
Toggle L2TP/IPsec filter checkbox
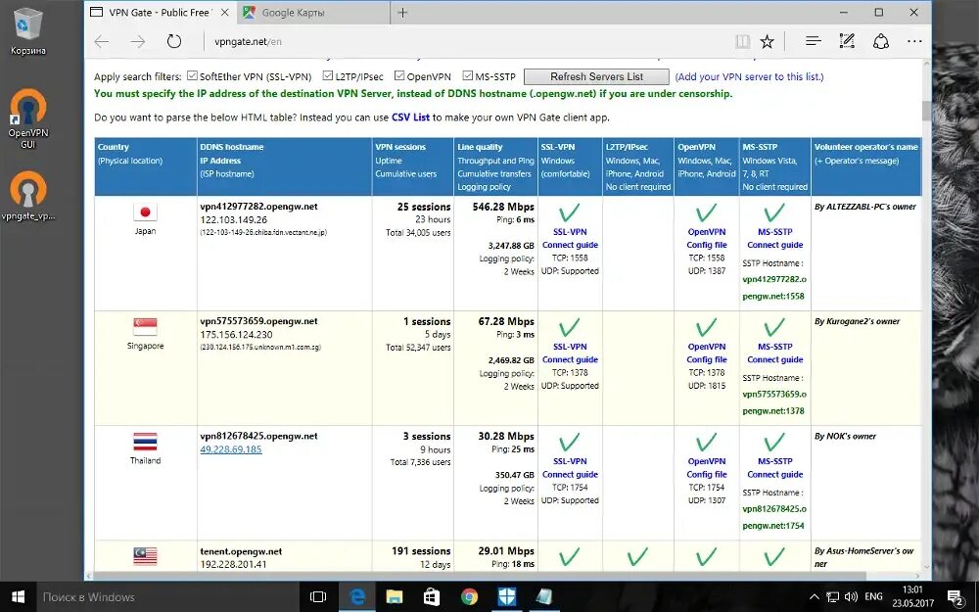coord(328,75)
